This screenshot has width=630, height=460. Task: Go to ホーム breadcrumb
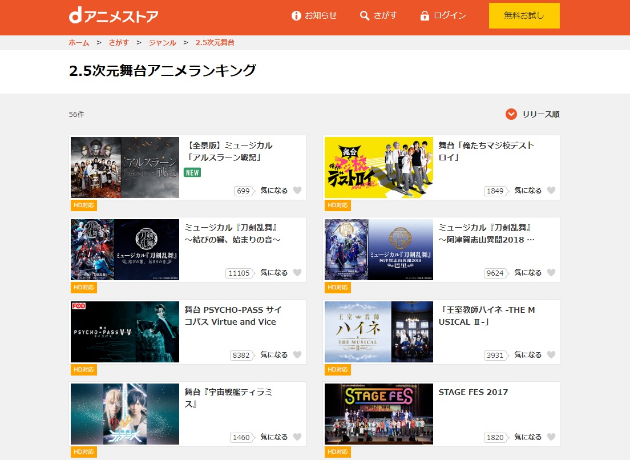(x=79, y=43)
